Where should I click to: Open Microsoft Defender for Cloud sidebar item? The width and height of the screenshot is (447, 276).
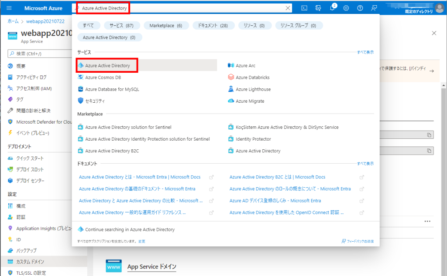click(40, 121)
